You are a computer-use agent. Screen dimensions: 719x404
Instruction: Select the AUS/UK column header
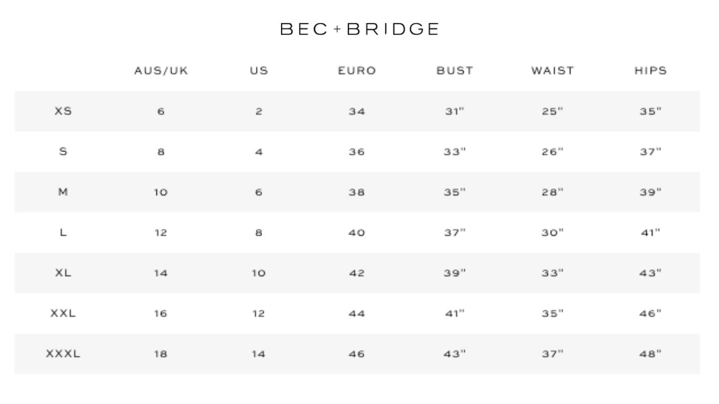pos(161,70)
